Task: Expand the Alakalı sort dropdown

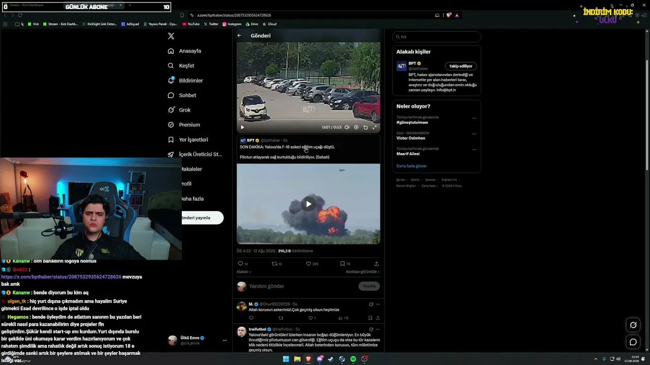Action: (244, 272)
